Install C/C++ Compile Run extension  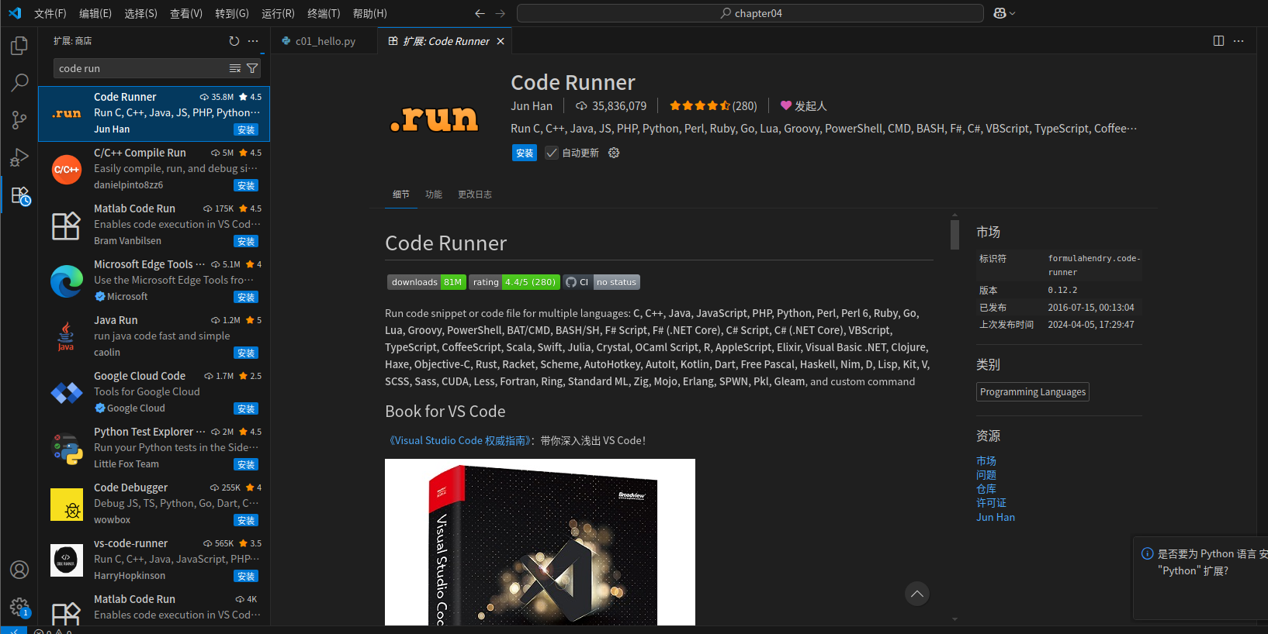246,185
